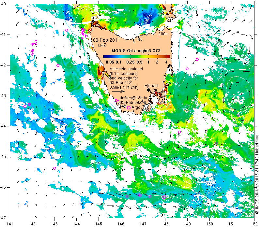Click the cyan line sample under 200m
The image size is (261, 228).
(162, 37)
